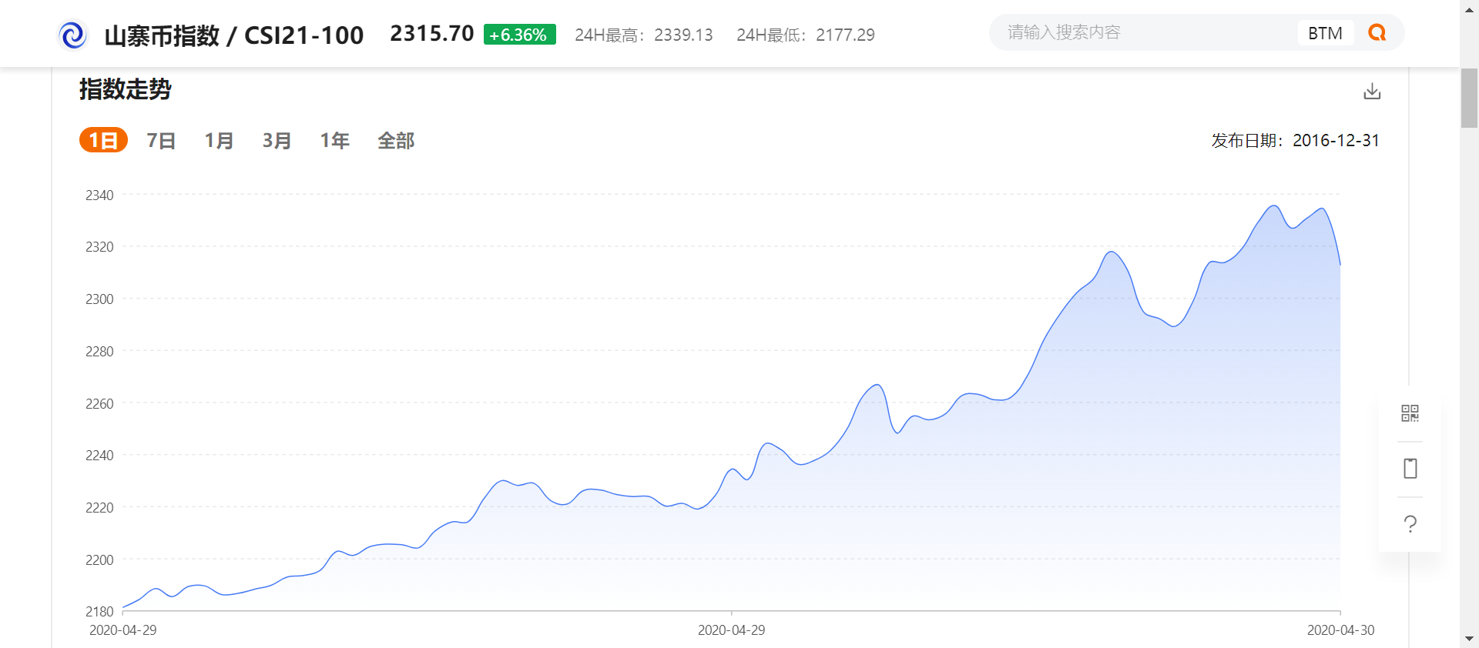Image resolution: width=1479 pixels, height=648 pixels.
Task: Click the blue swirl site logo
Action: 73,35
